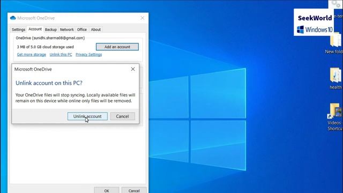
Task: Click the 'Unlink account on this PC?' heading
Action: pos(49,83)
